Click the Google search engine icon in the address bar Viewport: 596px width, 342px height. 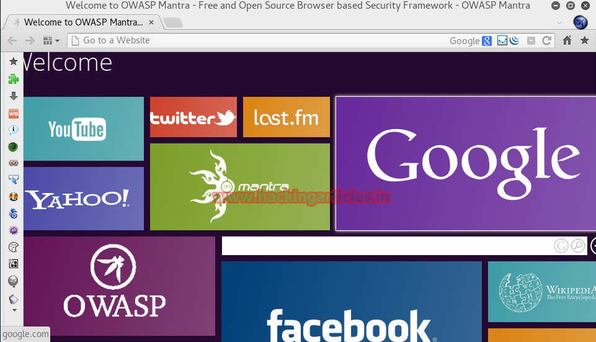[x=487, y=41]
